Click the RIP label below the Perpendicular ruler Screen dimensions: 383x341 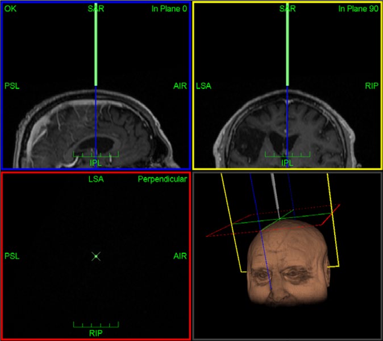point(96,333)
